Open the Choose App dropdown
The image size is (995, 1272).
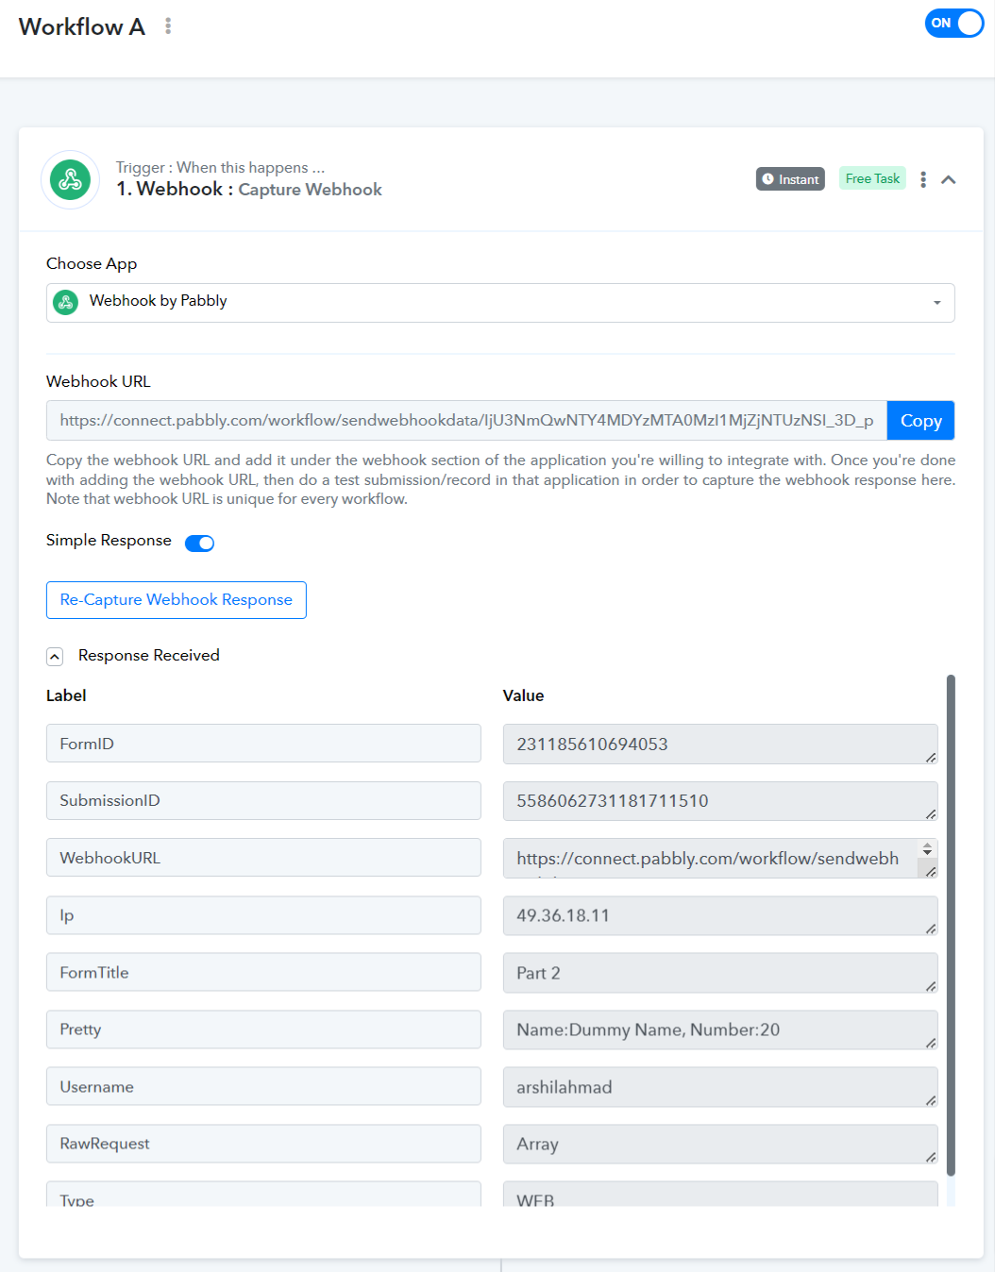click(500, 303)
